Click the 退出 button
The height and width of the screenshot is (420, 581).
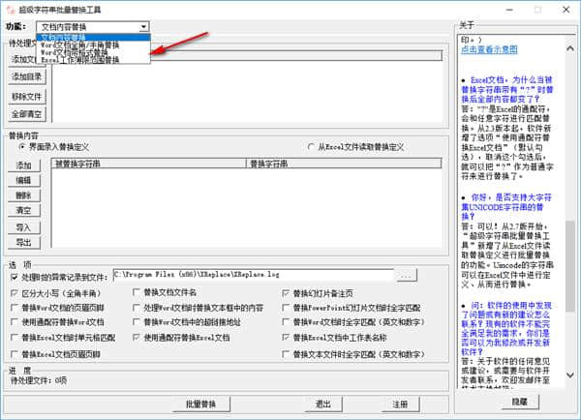pyautogui.click(x=323, y=405)
